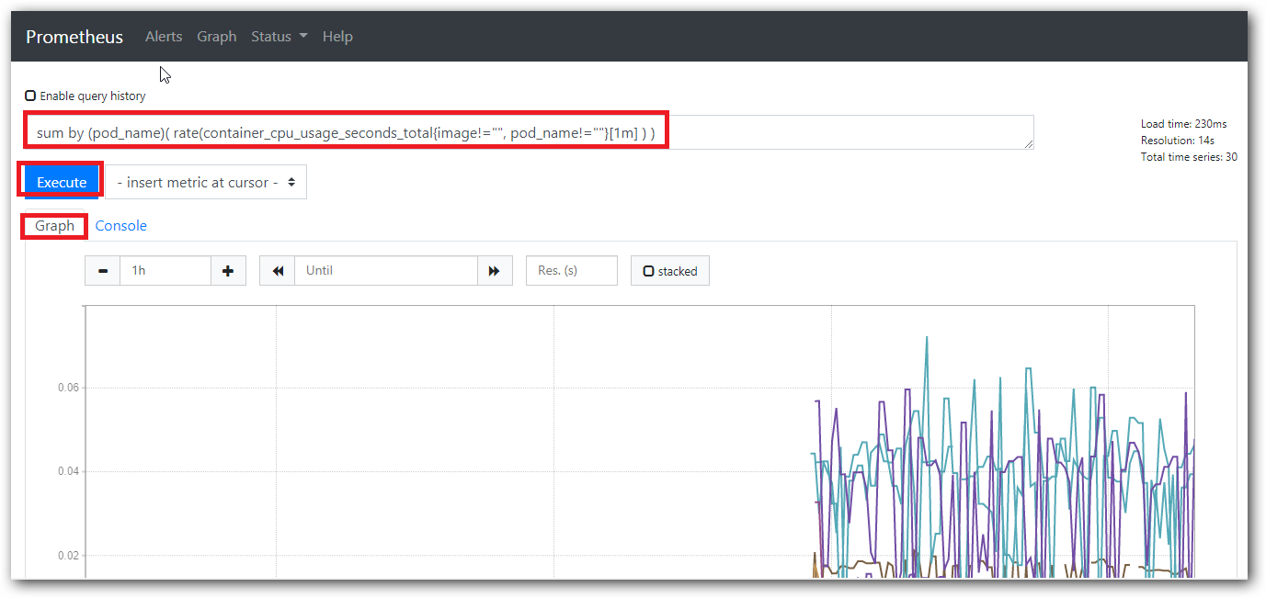Viewport: 1266px width, 598px height.
Task: Click the Res. (s) resolution field
Action: (x=571, y=271)
